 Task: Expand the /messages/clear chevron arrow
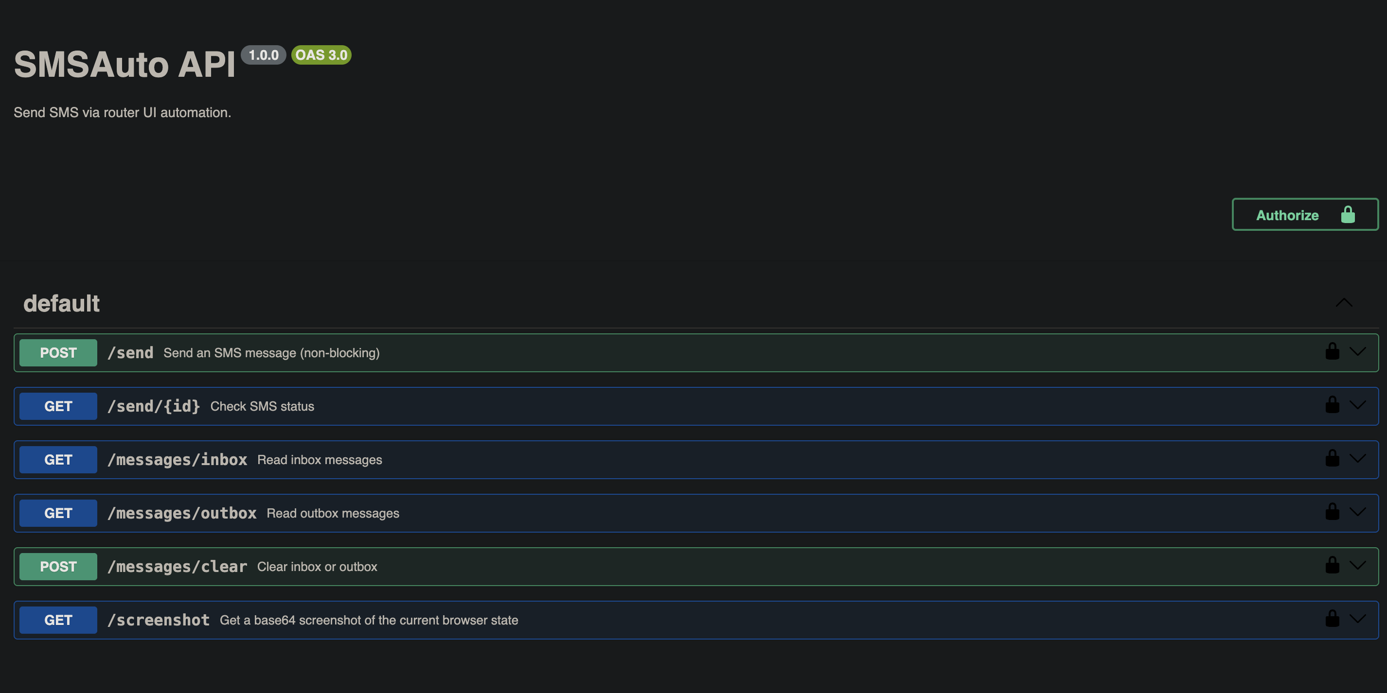[x=1358, y=566]
